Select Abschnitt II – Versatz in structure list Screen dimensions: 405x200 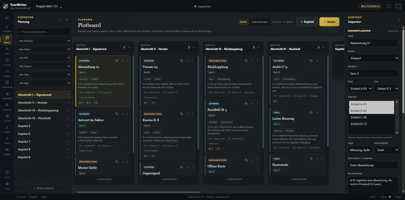(x=43, y=102)
